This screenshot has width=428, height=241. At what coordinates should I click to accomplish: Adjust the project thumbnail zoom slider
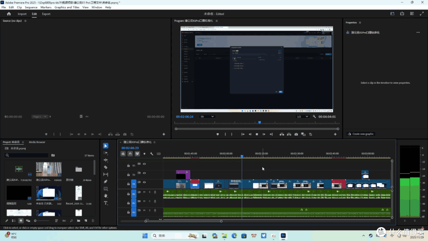pyautogui.click(x=42, y=221)
